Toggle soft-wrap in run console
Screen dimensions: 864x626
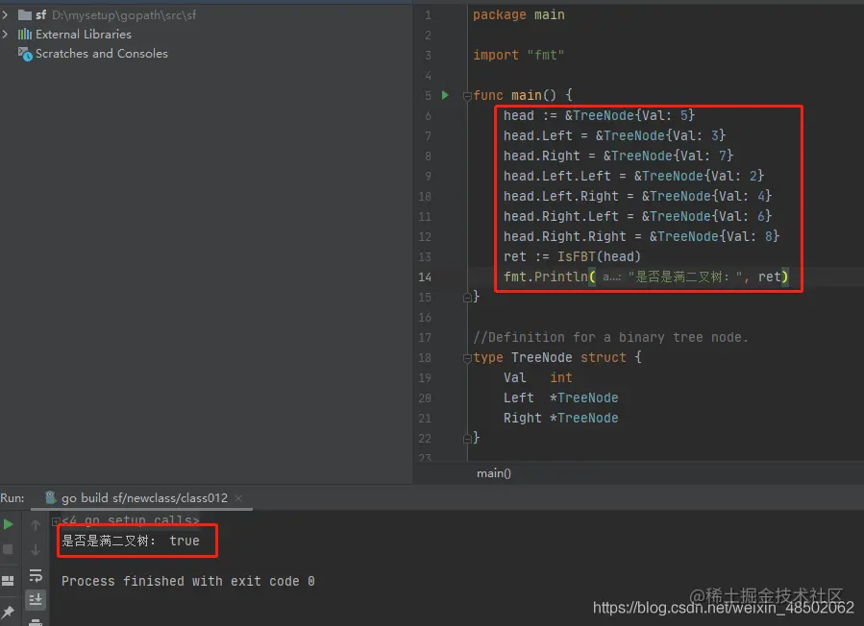(x=36, y=576)
